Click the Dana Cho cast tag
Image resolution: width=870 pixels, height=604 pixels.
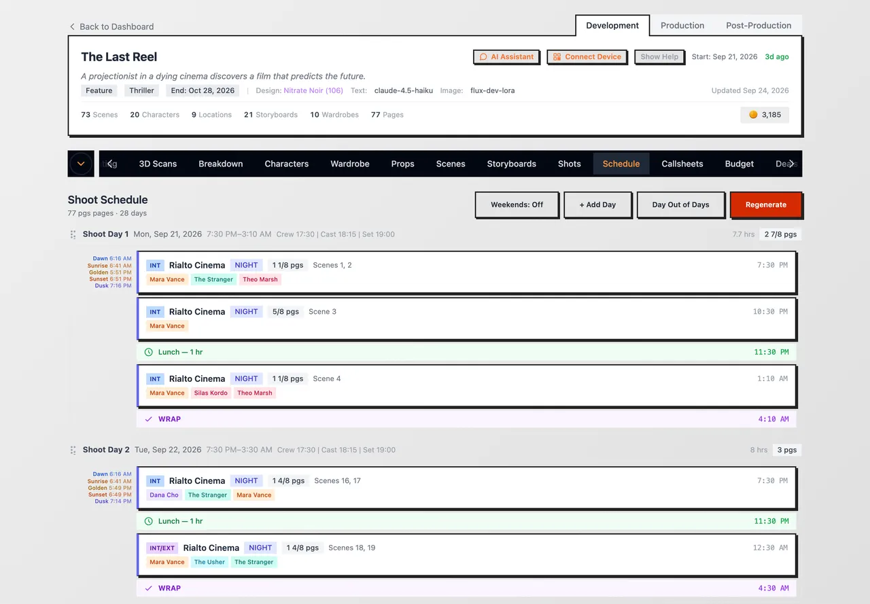click(x=164, y=495)
